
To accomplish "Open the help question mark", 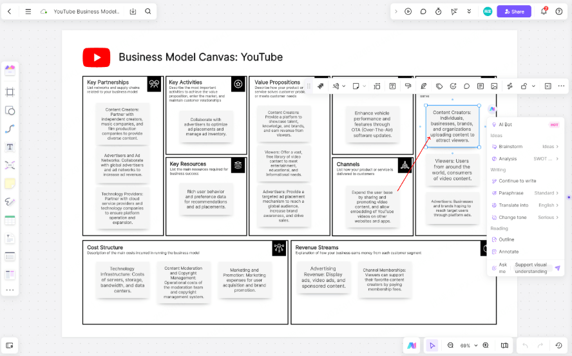I will coord(559,12).
